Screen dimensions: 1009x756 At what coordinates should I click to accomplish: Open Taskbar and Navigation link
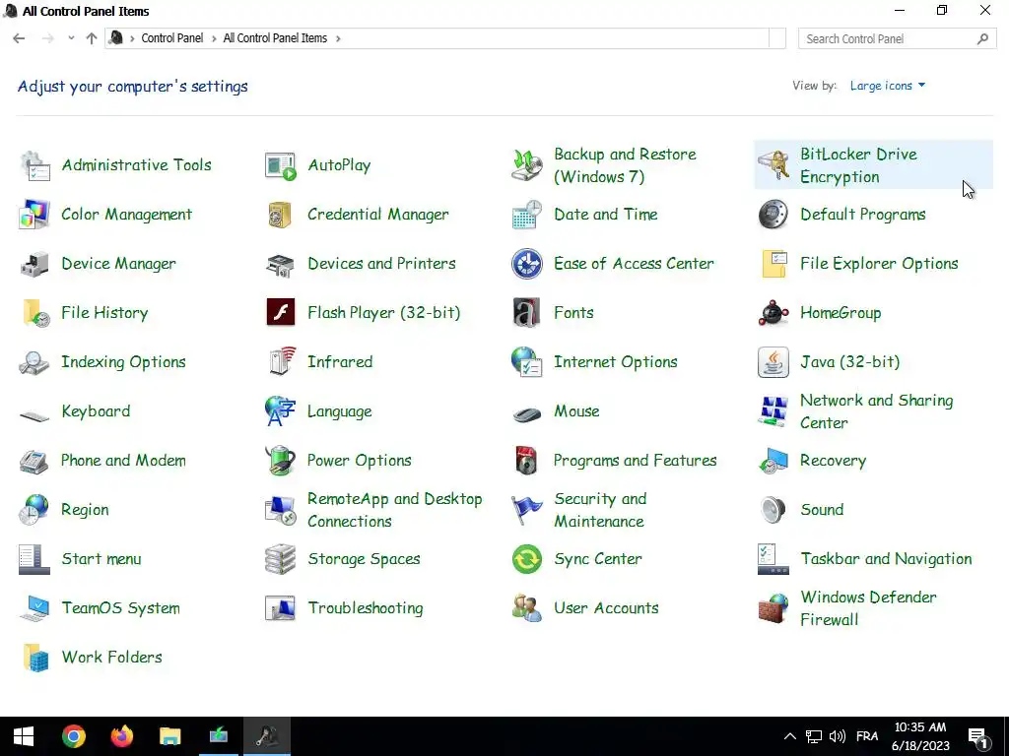click(x=886, y=559)
